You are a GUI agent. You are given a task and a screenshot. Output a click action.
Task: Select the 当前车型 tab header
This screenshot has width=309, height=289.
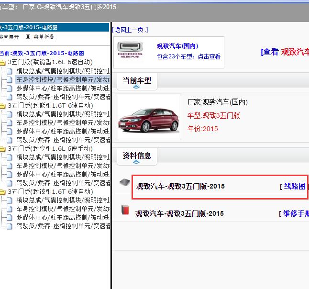pos(137,81)
